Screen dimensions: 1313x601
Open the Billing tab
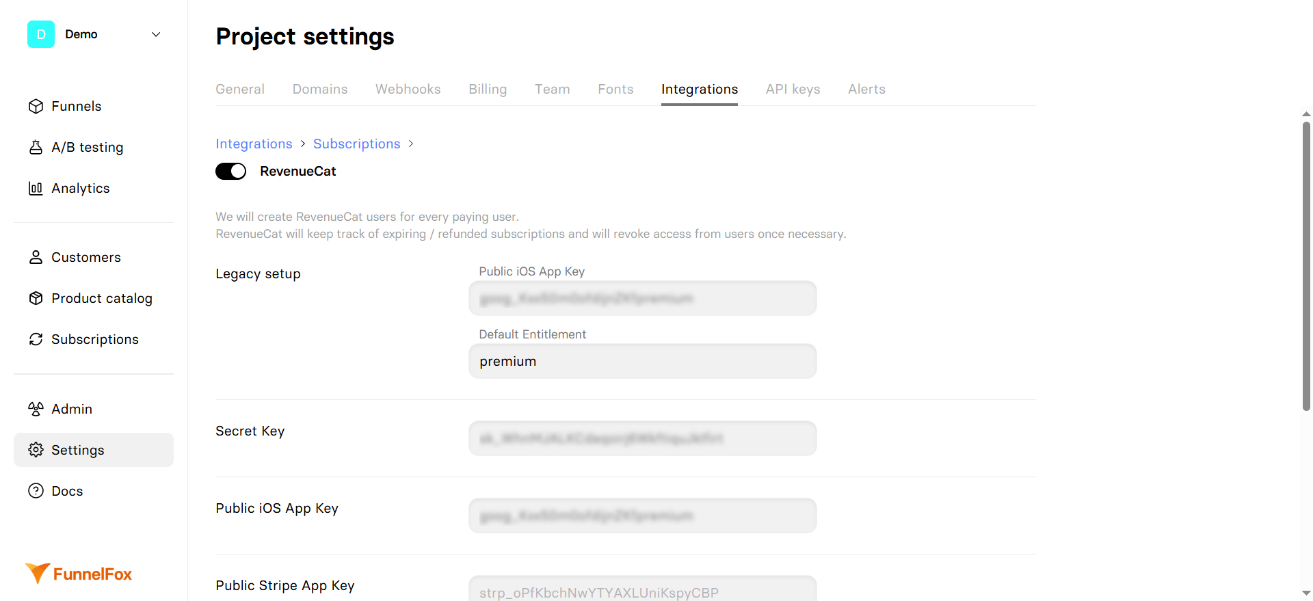click(488, 89)
